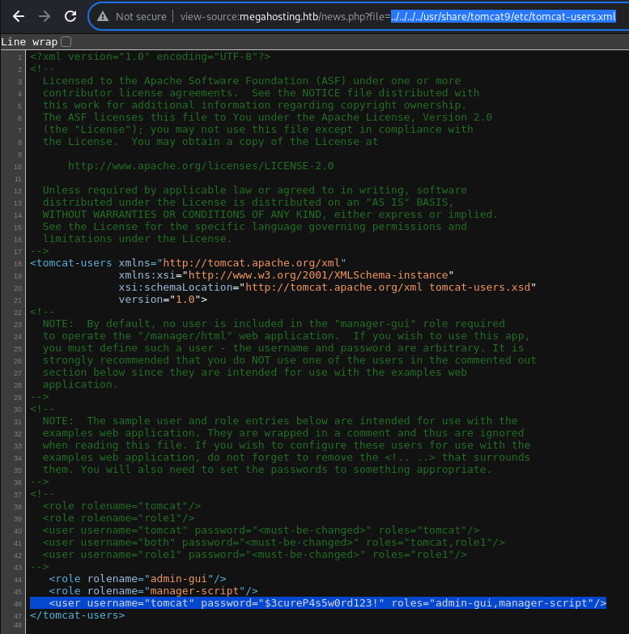
Task: Click the Not secure warning icon
Action: [x=103, y=16]
